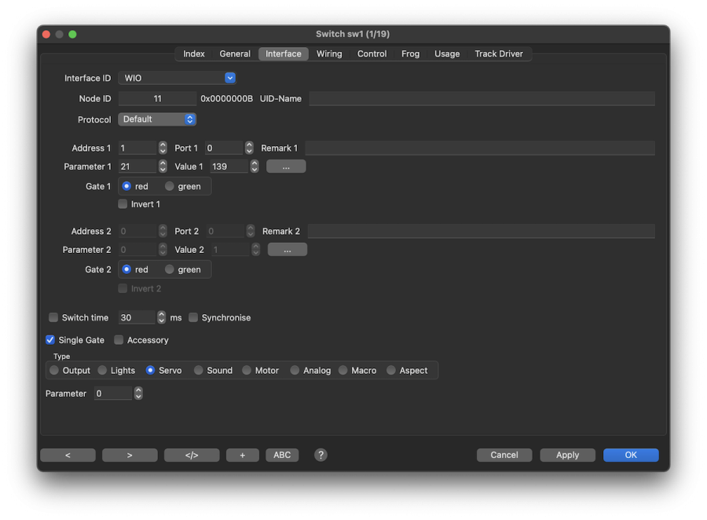Select green for Gate 1
The width and height of the screenshot is (707, 520).
pos(170,186)
